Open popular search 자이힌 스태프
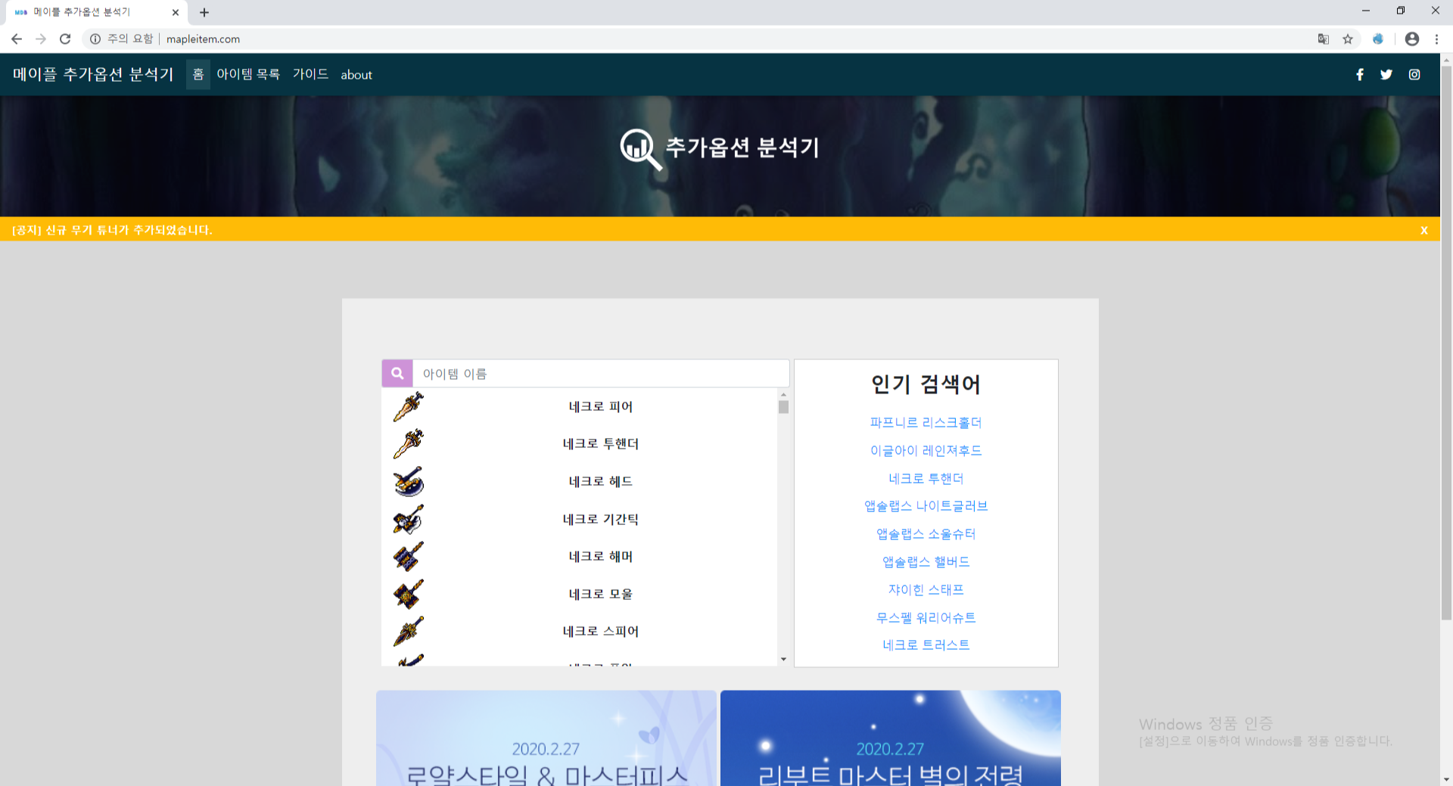1453x786 pixels. pos(926,589)
